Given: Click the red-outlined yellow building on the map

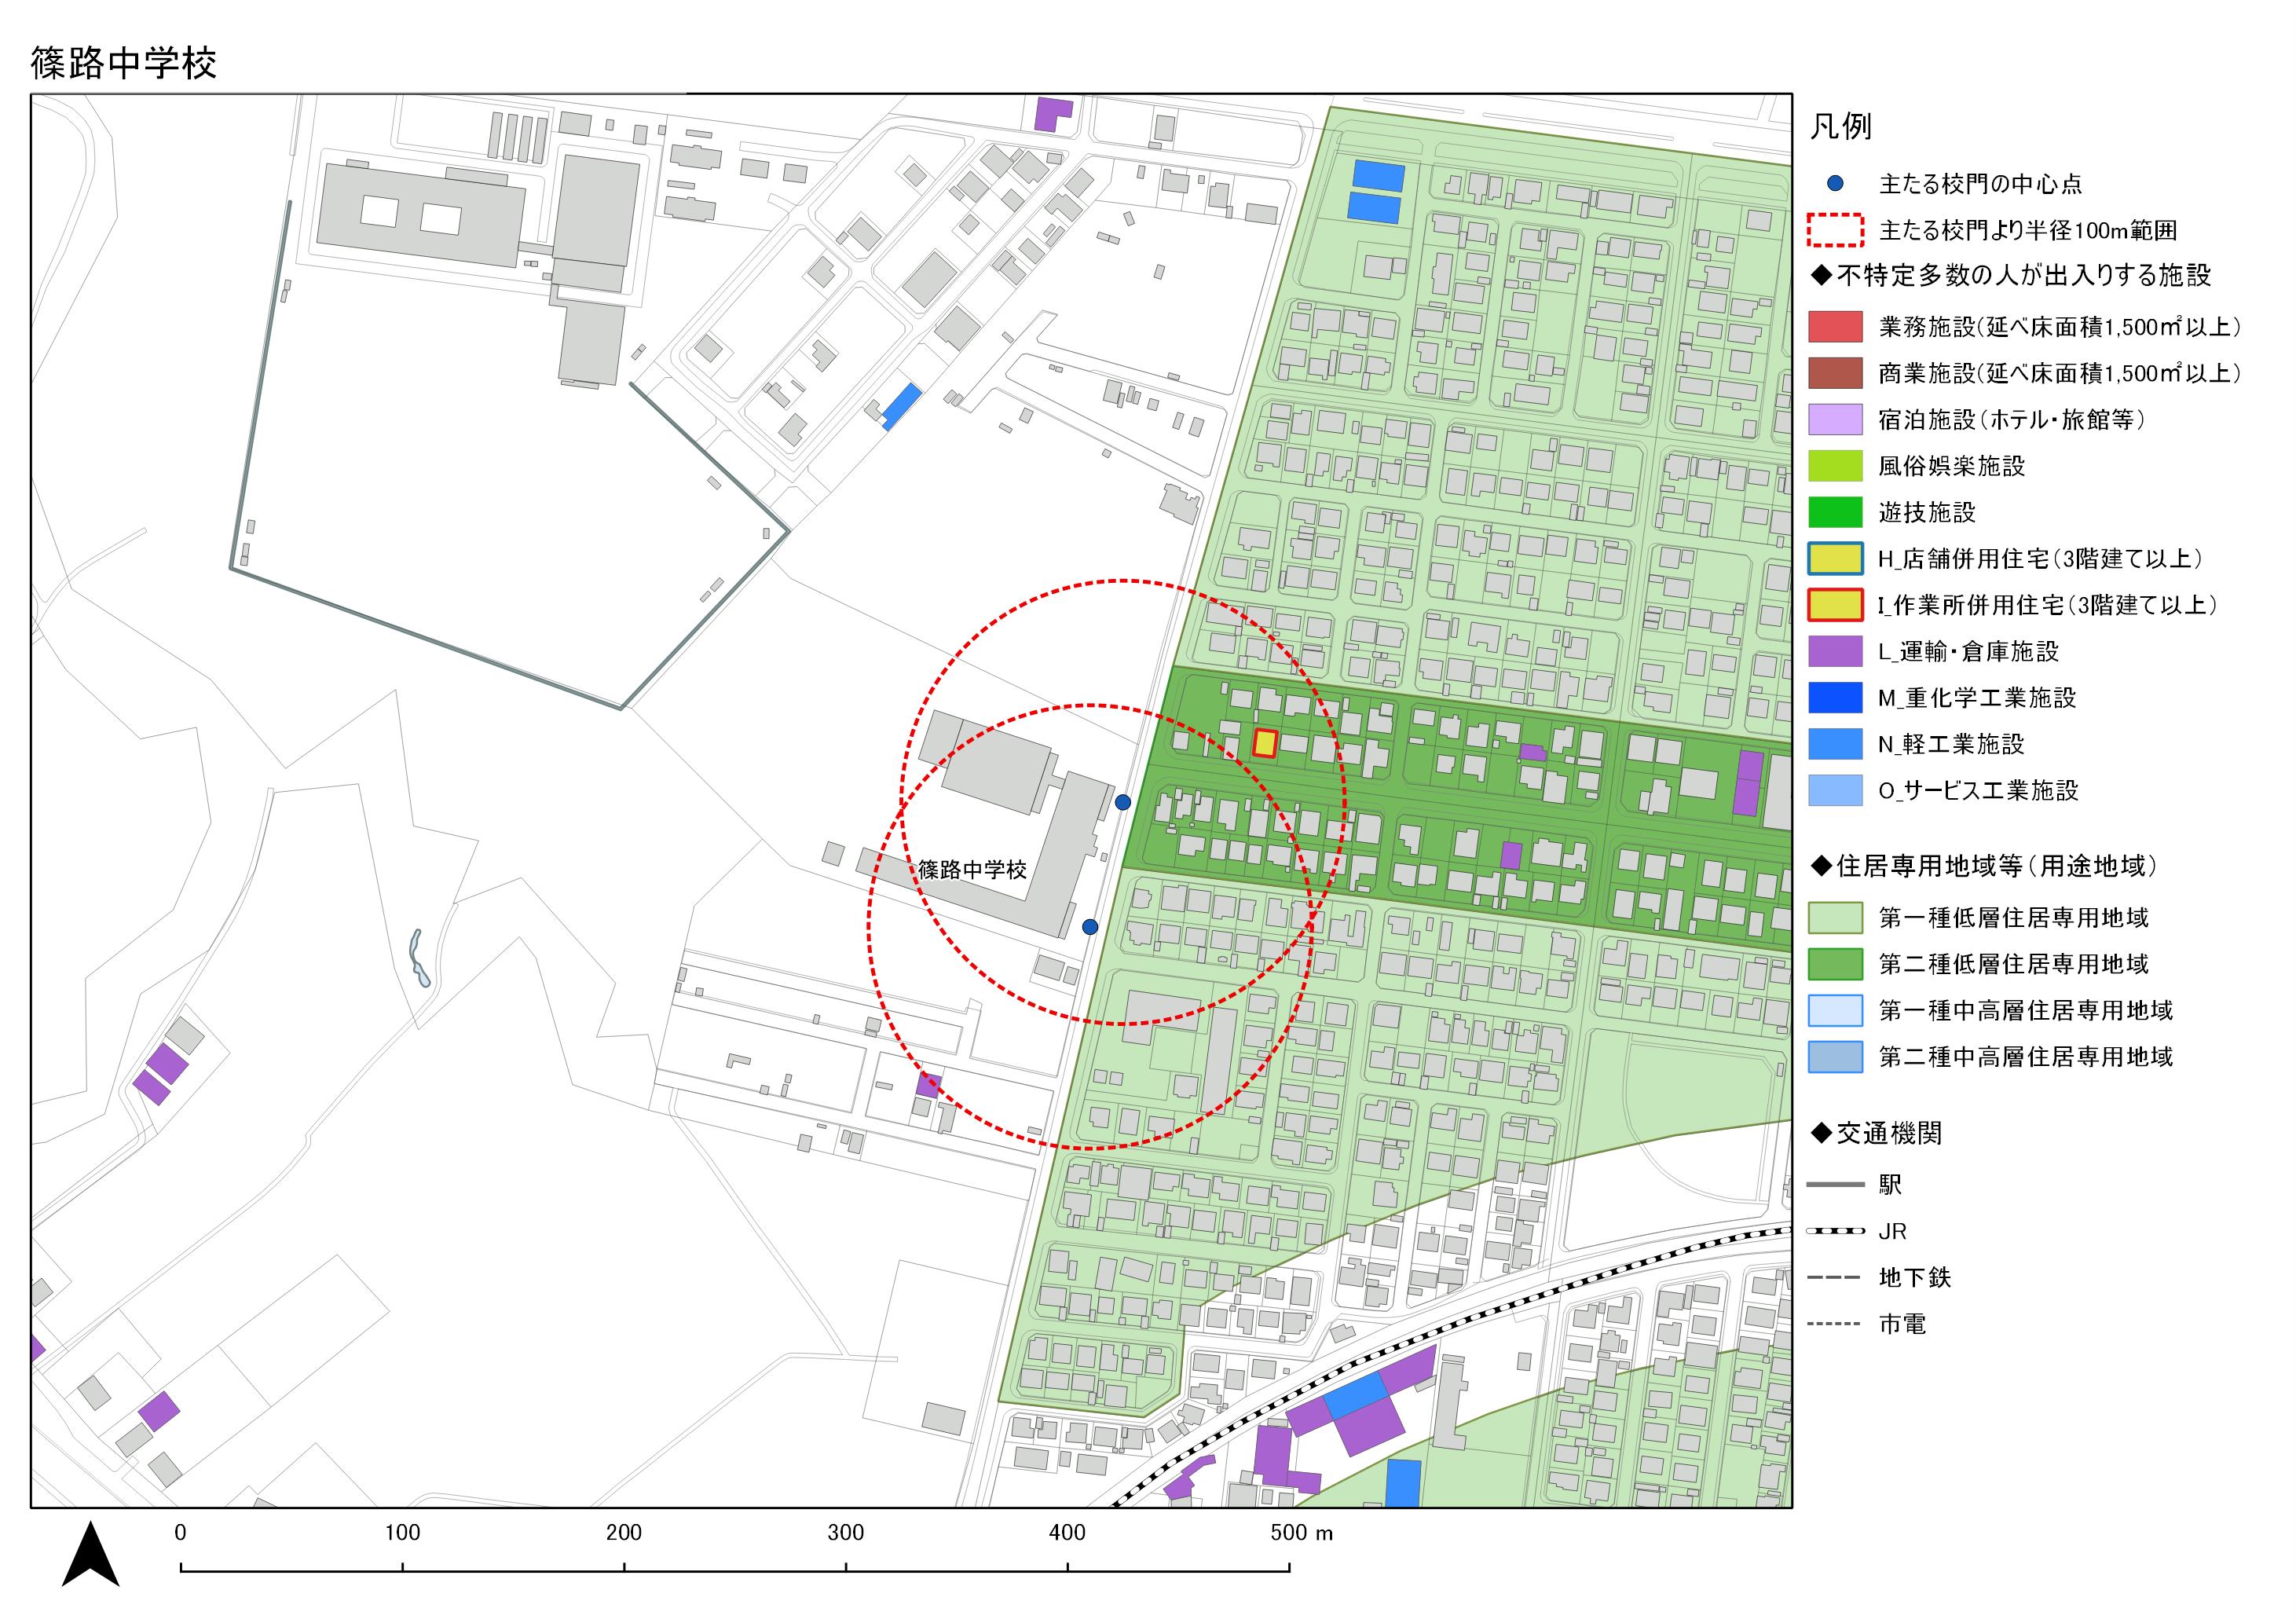Looking at the screenshot, I should 1265,743.
